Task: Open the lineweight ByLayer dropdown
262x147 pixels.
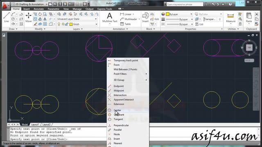Action: tap(179, 19)
